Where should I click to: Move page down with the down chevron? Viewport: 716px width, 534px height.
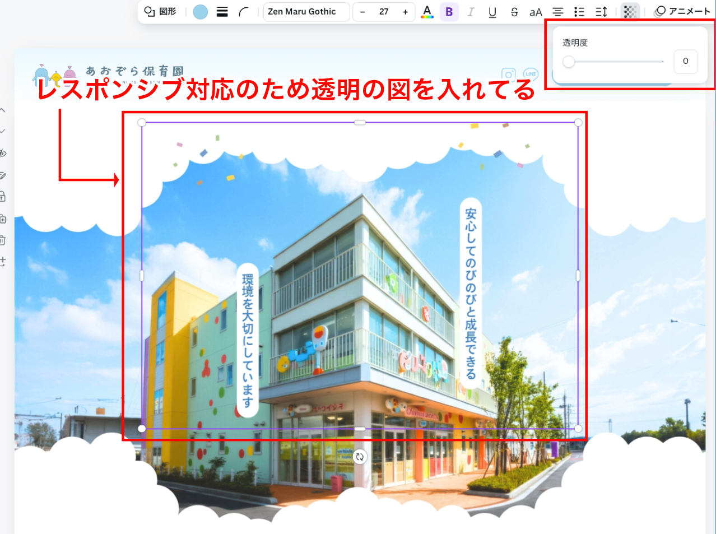(x=2, y=131)
